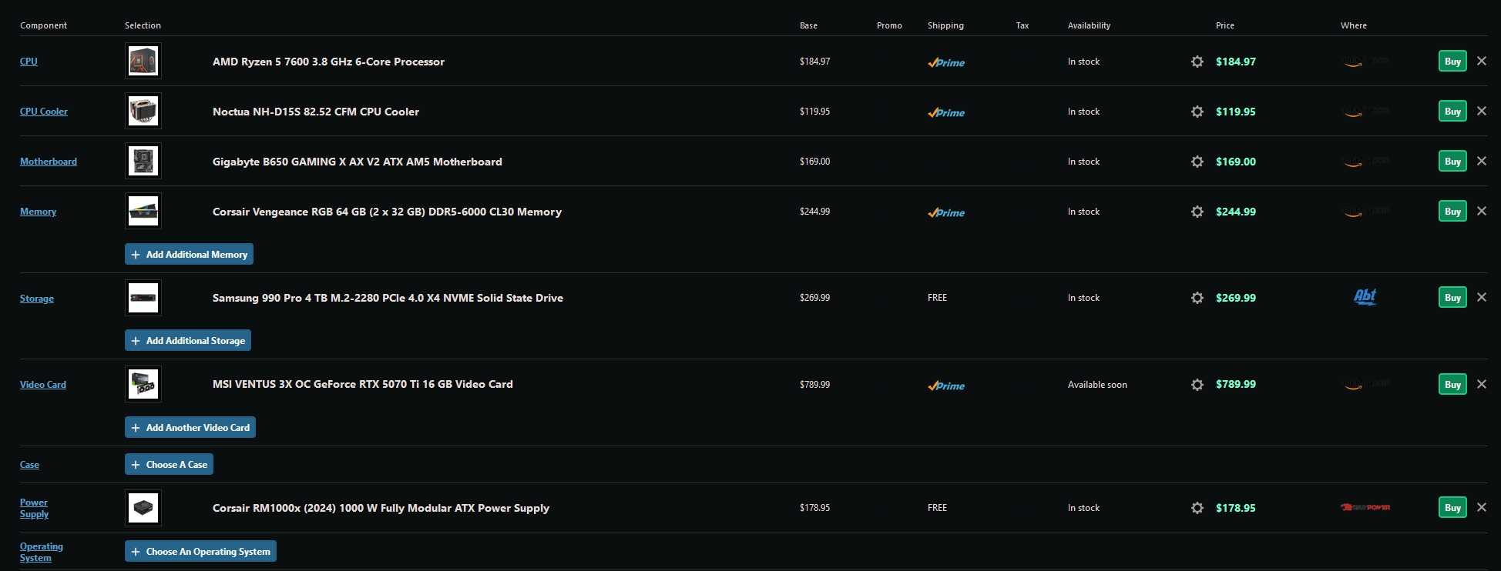Open the Operating System component link
Screen dimensions: 1501x571
pos(42,552)
